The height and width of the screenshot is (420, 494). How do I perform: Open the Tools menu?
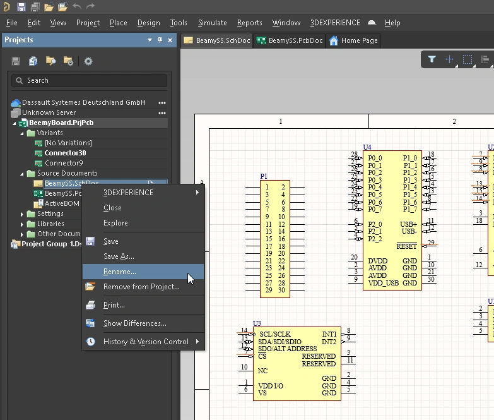coord(179,23)
